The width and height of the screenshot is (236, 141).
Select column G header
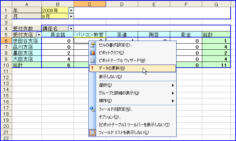(x=215, y=3)
